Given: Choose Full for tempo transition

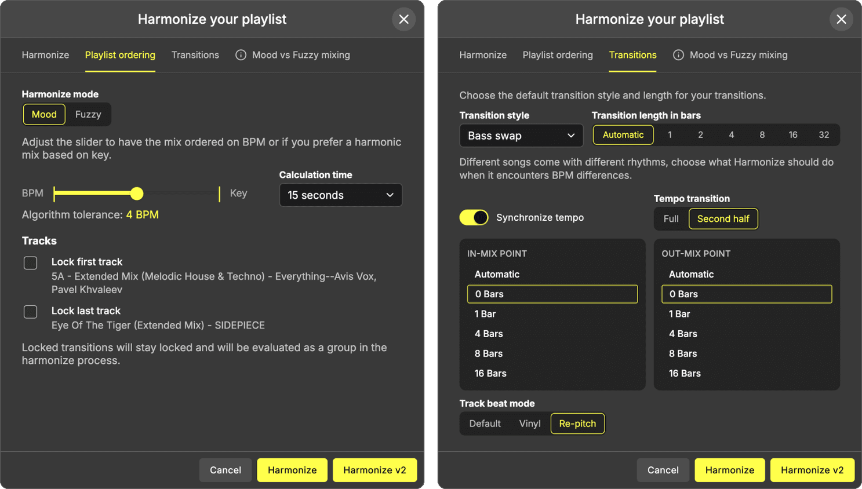Looking at the screenshot, I should 671,218.
